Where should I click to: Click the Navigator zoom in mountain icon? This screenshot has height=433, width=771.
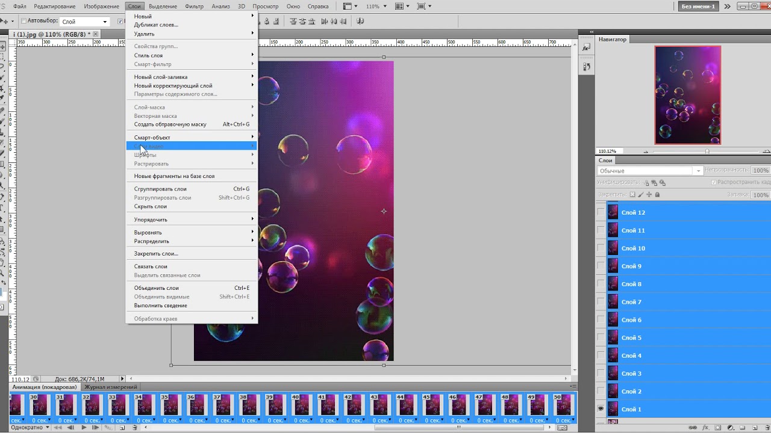click(x=766, y=152)
